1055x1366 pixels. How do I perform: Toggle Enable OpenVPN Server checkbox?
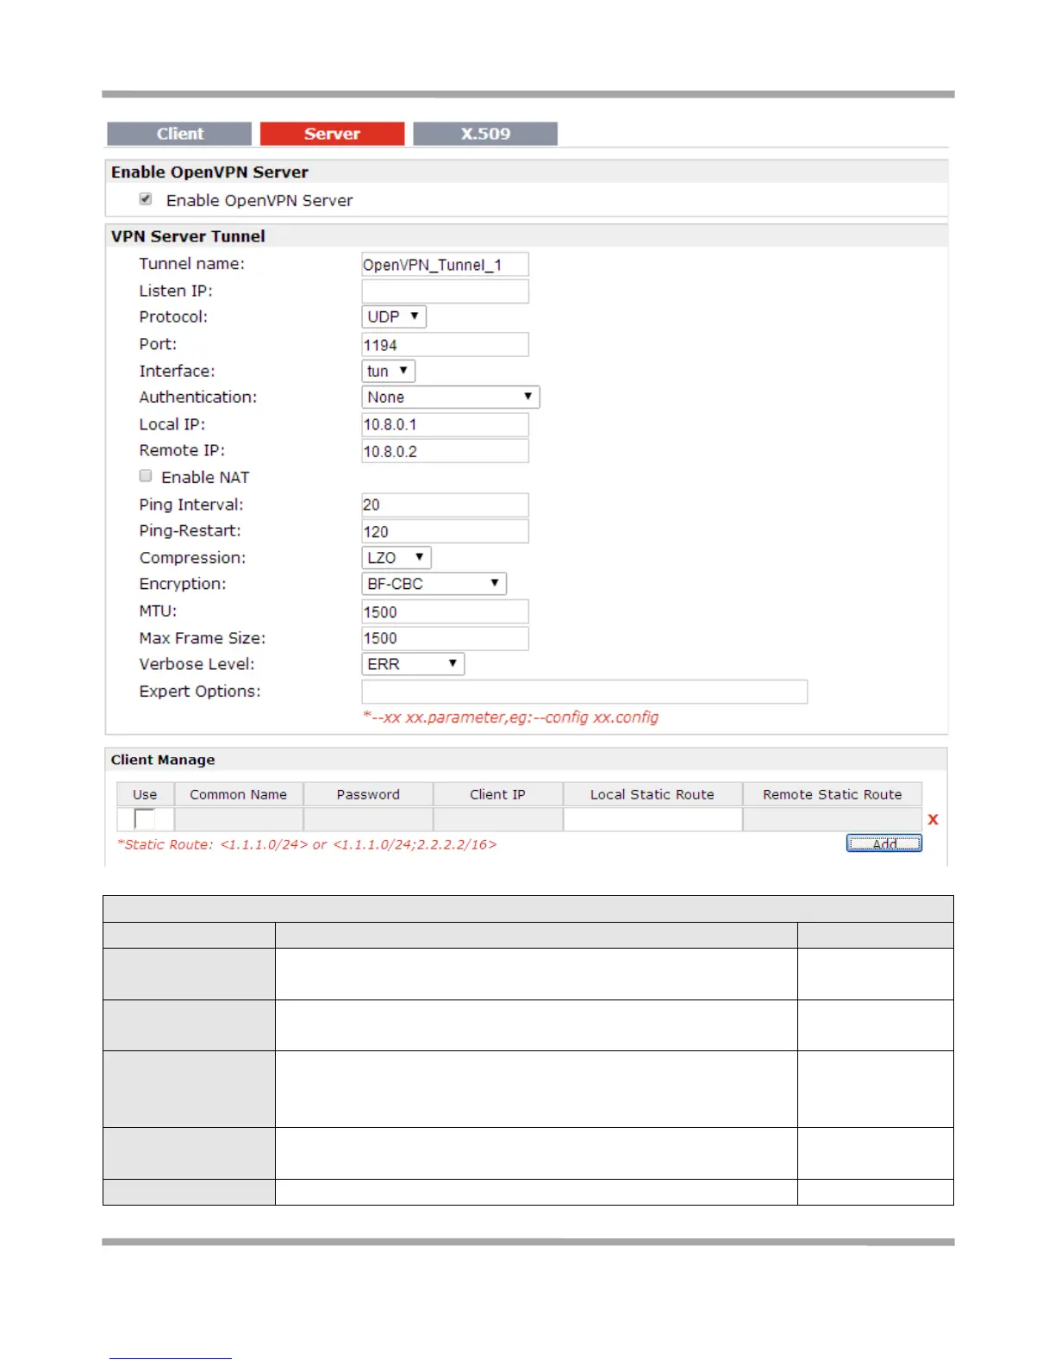tap(146, 199)
